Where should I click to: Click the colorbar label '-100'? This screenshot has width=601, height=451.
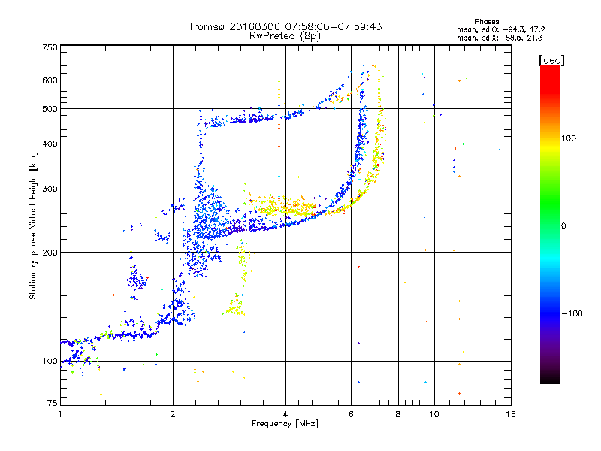(572, 313)
